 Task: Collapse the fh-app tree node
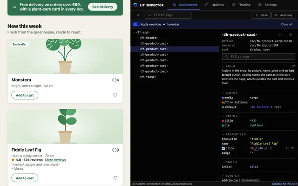134,32
